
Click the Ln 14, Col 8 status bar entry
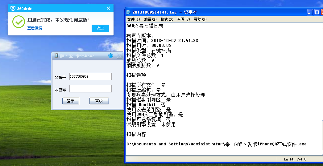(295, 159)
